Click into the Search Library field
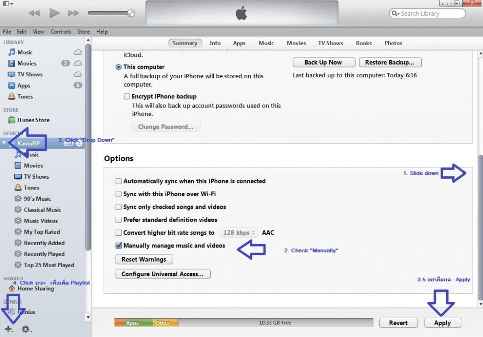This screenshot has width=483, height=337. (427, 14)
